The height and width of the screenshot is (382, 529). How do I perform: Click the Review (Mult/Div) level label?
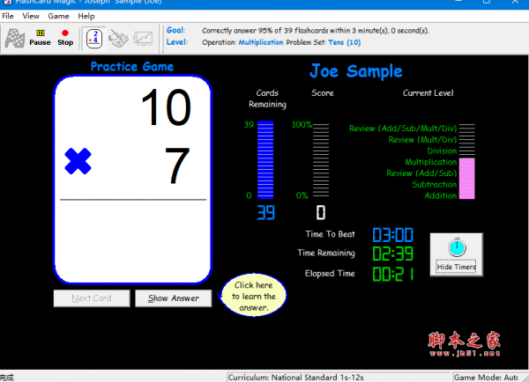tap(422, 139)
